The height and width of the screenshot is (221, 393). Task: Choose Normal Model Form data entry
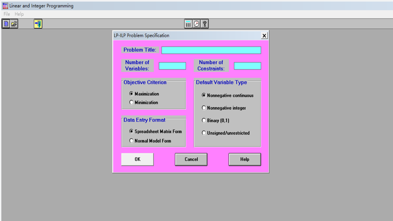coord(132,141)
